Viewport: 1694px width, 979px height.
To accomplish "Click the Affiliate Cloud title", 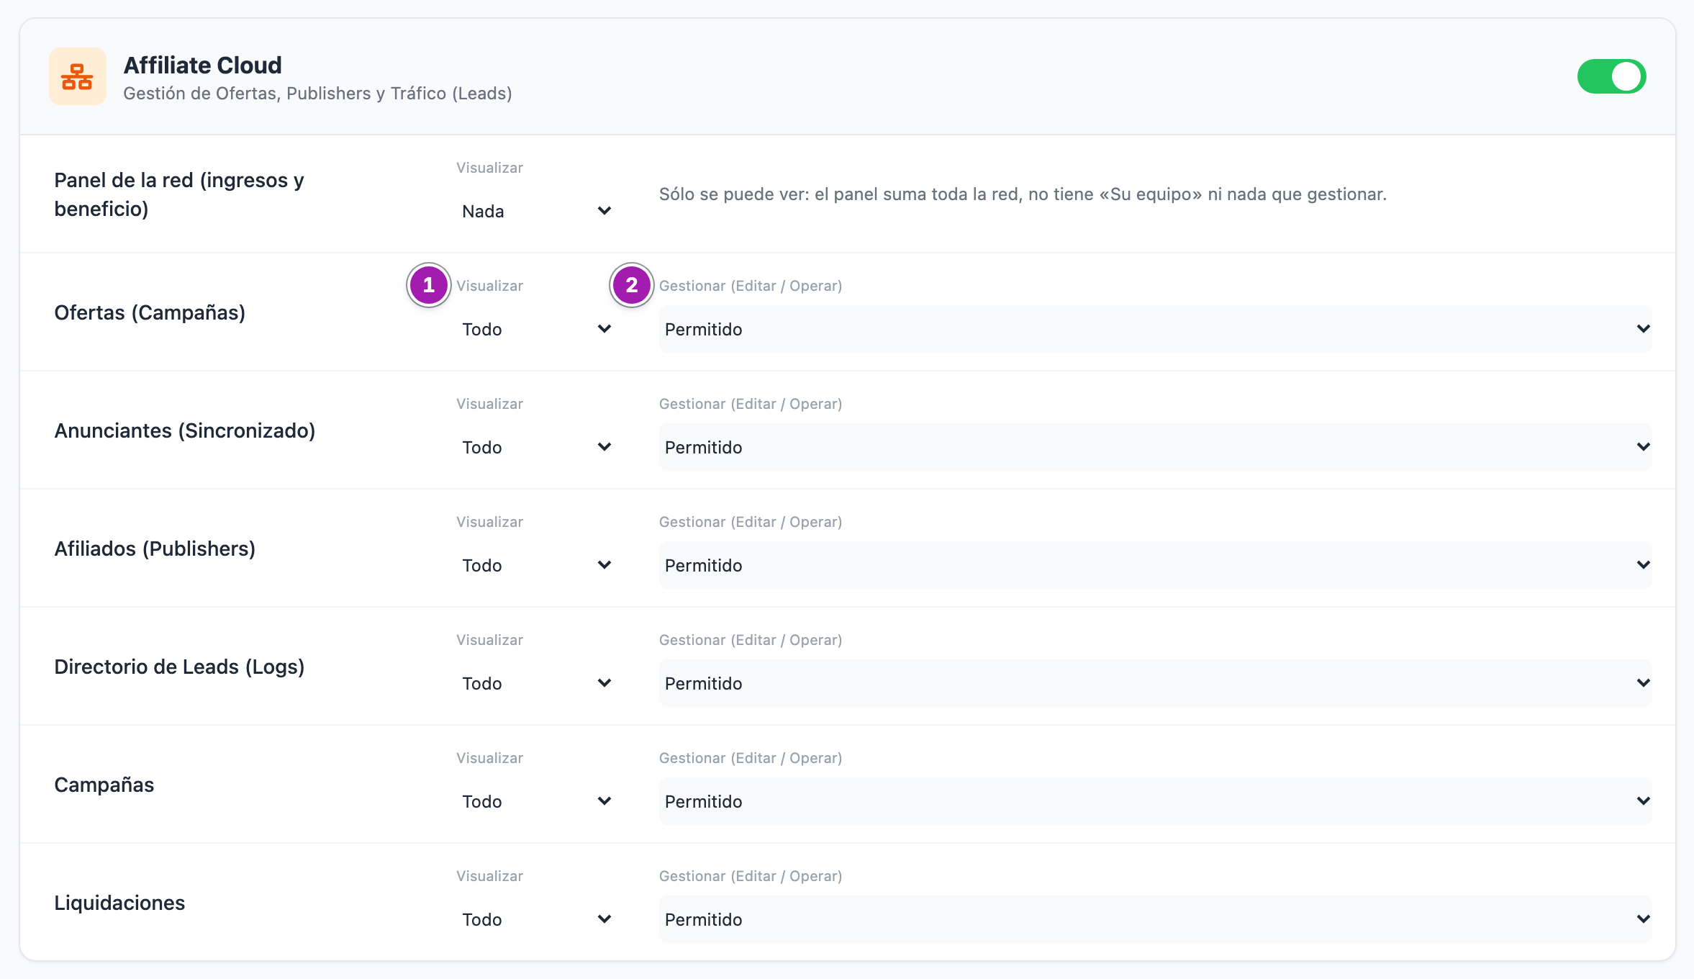I will click(x=203, y=65).
